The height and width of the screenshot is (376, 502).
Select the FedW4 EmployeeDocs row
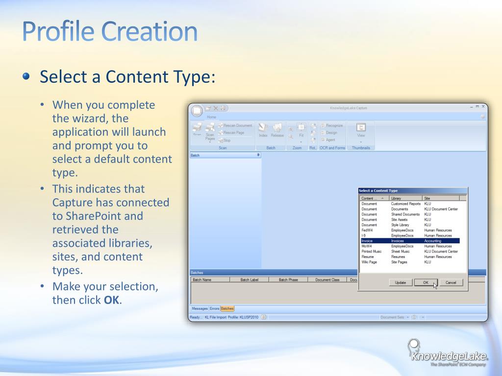410,230
